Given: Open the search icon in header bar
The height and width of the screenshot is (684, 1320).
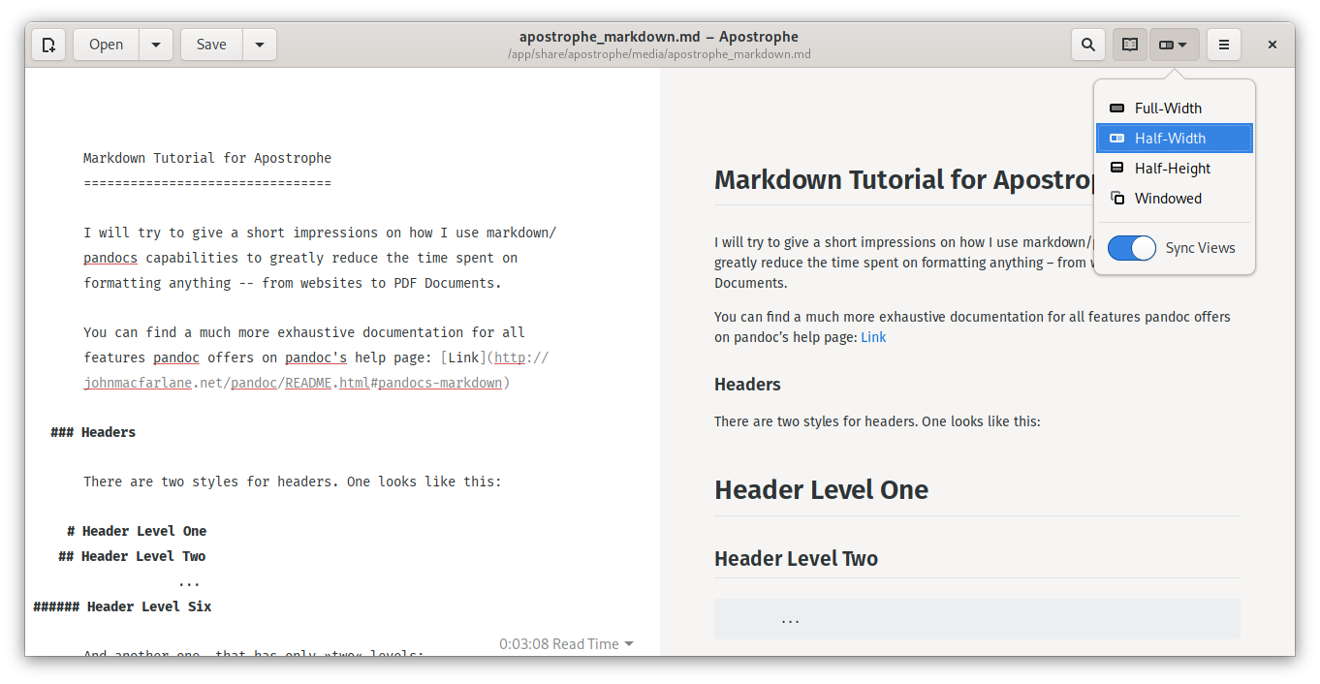Looking at the screenshot, I should tap(1088, 45).
